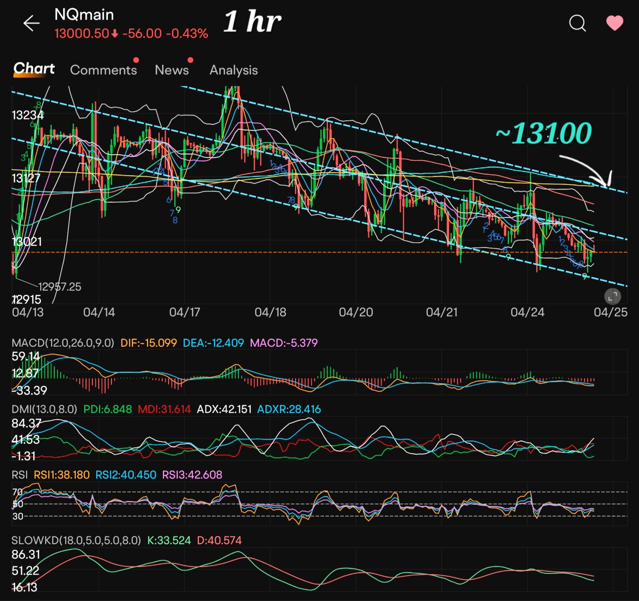Tap the ADXR:28.416 value
Viewport: 639px width, 601px height.
pyautogui.click(x=289, y=409)
